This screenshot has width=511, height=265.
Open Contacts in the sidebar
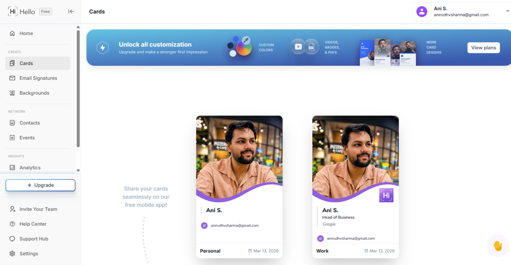tap(38, 123)
